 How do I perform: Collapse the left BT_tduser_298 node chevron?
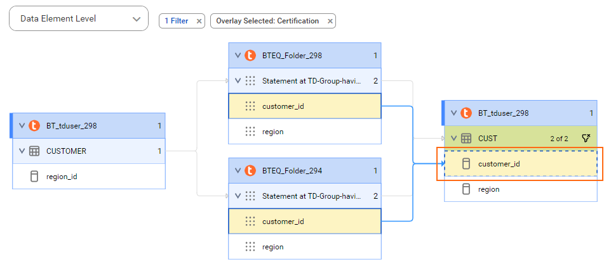click(x=22, y=126)
